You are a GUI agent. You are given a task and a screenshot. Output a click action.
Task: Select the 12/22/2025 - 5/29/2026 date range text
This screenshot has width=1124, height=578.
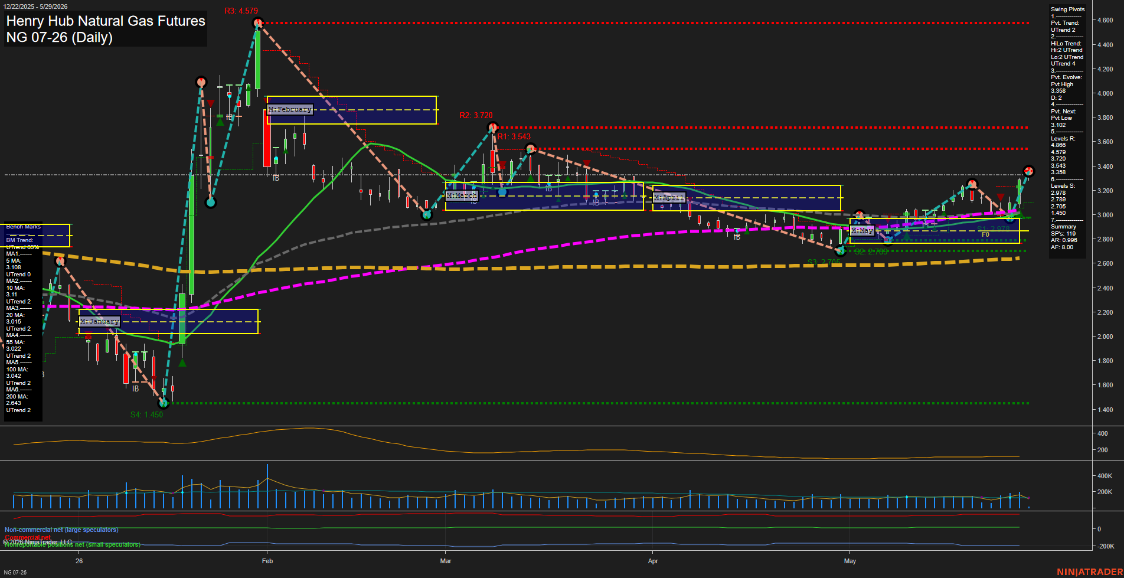click(x=35, y=6)
